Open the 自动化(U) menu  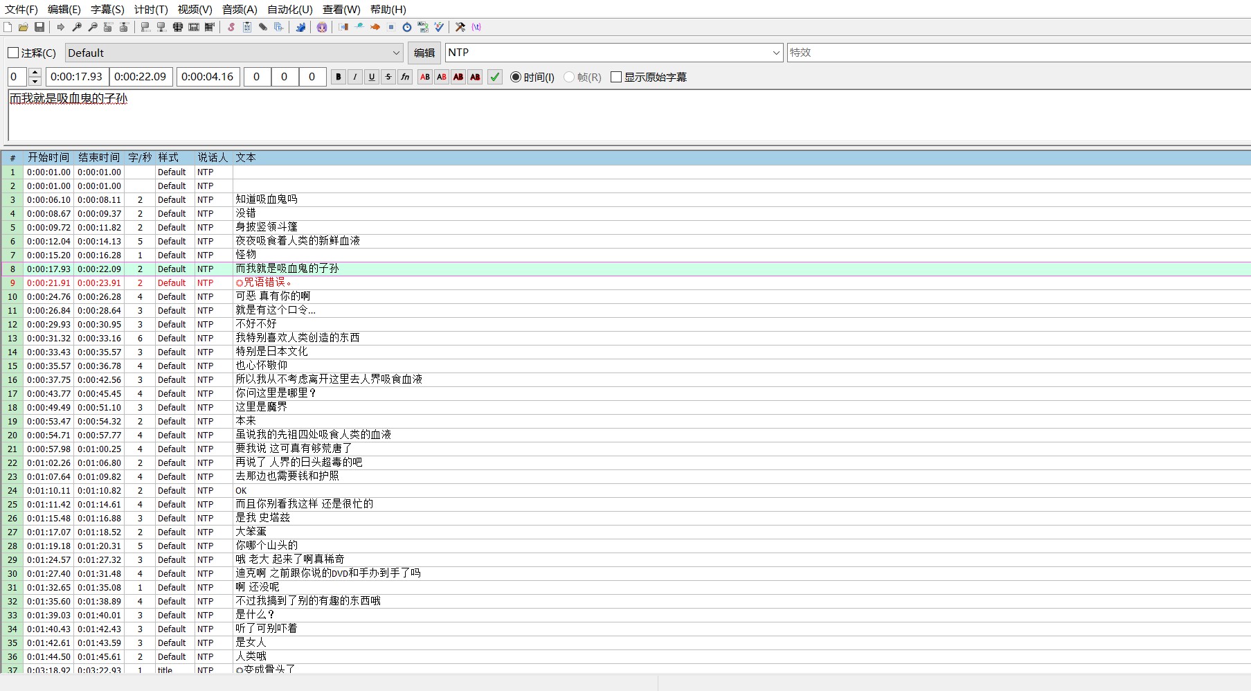290,10
